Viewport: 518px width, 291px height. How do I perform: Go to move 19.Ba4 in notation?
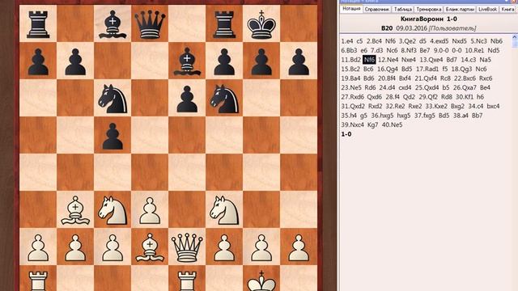350,78
